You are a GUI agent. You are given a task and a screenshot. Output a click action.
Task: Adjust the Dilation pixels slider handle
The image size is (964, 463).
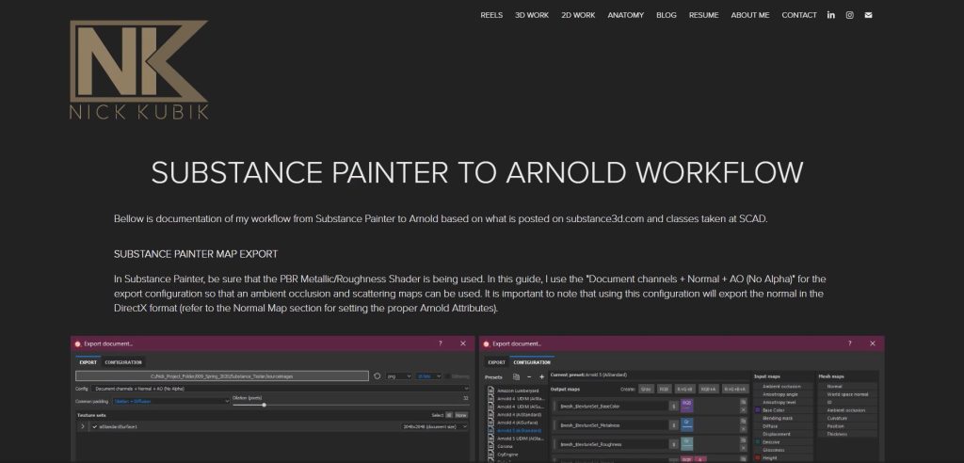[x=264, y=405]
